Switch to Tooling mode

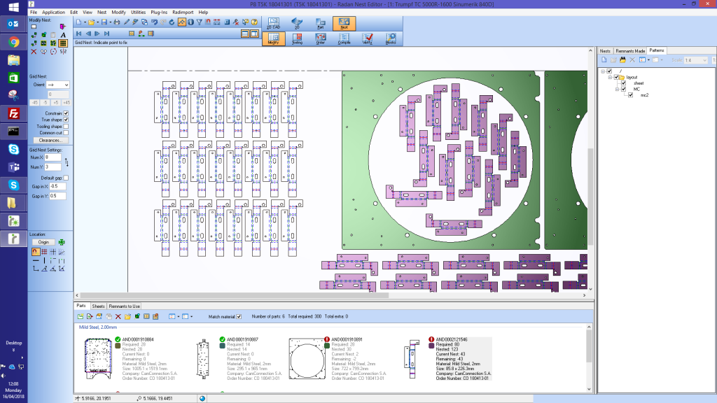pos(297,38)
